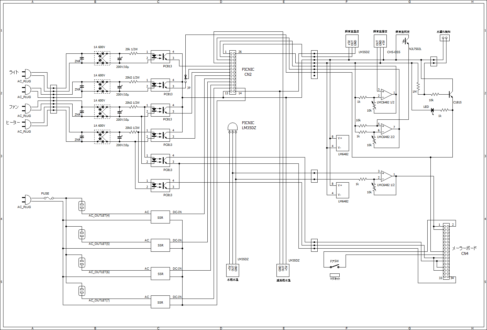The image size is (487, 330).
Task: Click the LED diode symbol
Action: click(x=432, y=110)
